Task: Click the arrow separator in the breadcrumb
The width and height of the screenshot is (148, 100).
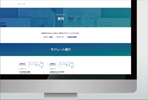Action: pos(22,4)
